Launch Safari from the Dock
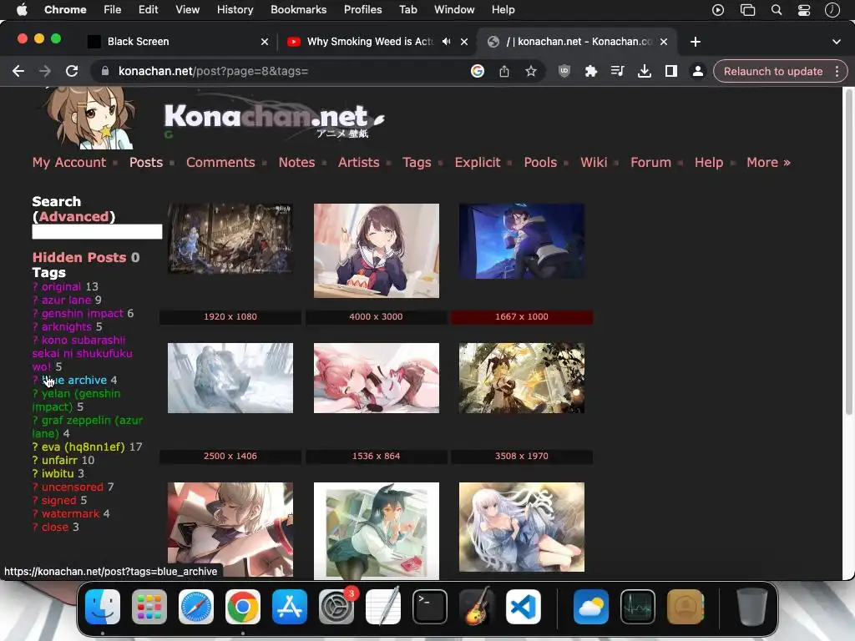Screen dimensions: 855x641 [196, 607]
